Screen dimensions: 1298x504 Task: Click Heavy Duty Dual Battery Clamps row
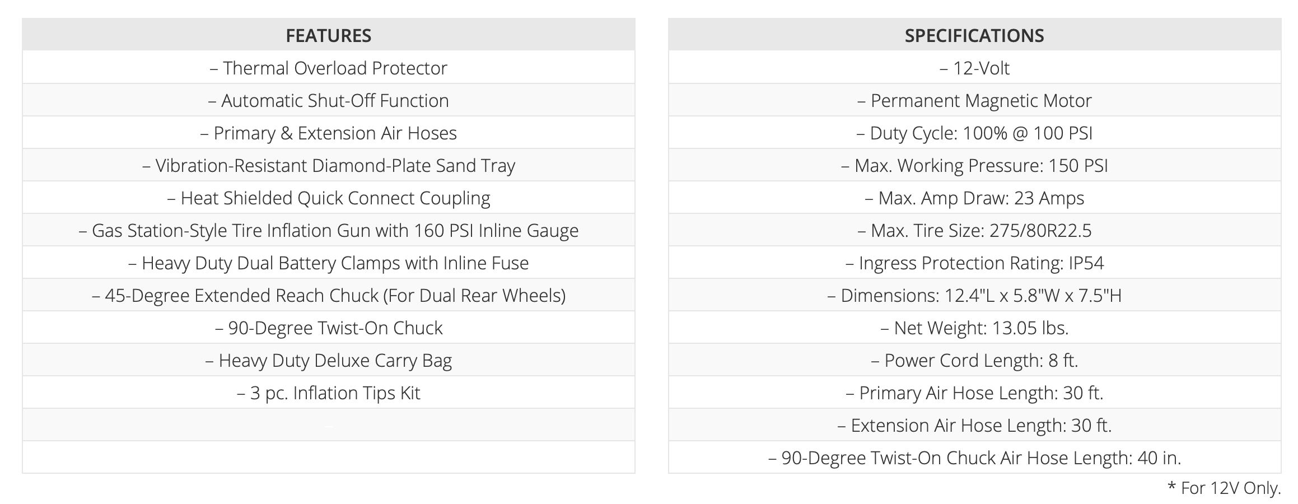tap(329, 263)
